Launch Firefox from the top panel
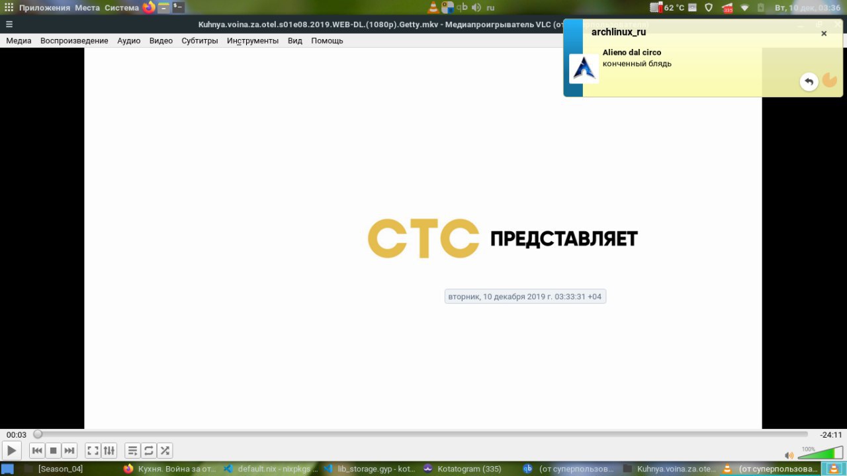The image size is (847, 476). [x=149, y=7]
